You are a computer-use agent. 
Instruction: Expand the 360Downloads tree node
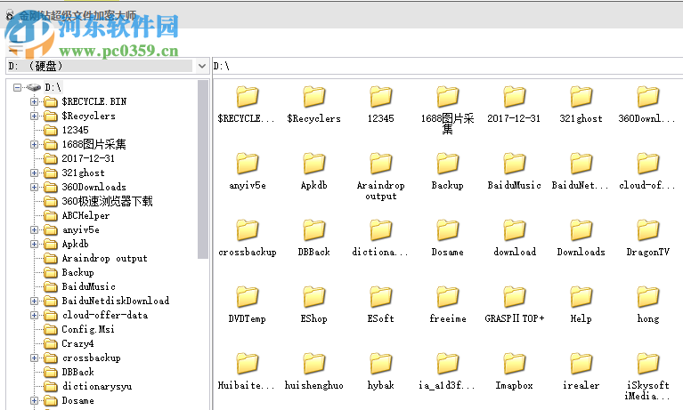pos(34,187)
